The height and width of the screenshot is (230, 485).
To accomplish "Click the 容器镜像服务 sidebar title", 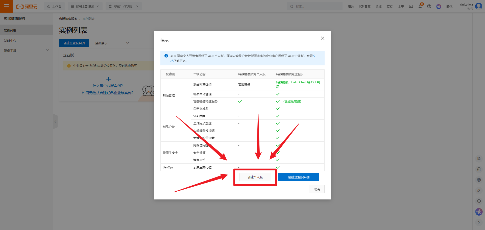I will 15,19.
